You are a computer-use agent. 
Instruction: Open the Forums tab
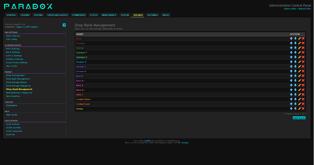[25, 15]
